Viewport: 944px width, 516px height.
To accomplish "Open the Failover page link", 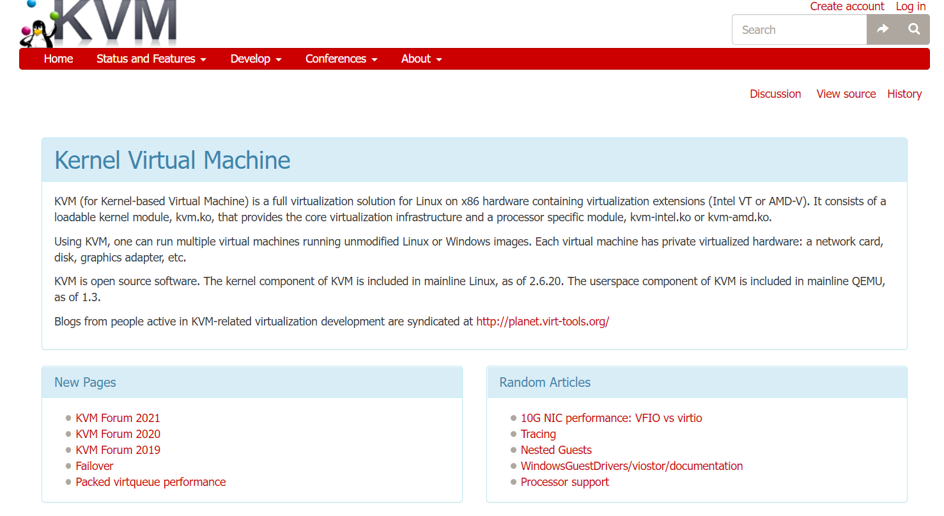I will point(94,466).
